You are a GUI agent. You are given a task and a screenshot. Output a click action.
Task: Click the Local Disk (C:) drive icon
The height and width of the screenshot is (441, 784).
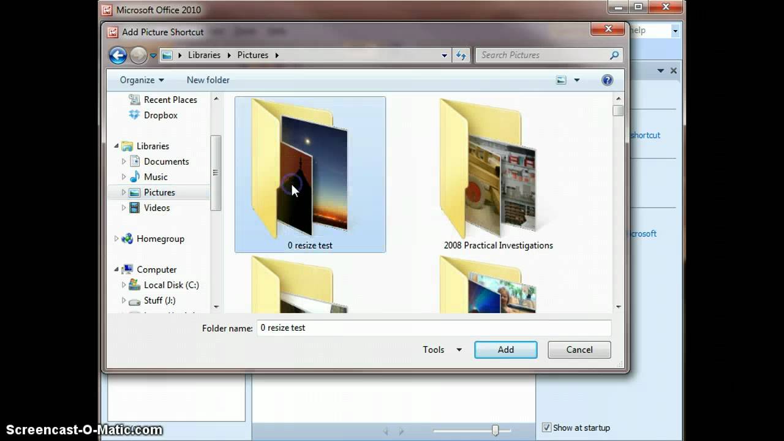(x=134, y=285)
